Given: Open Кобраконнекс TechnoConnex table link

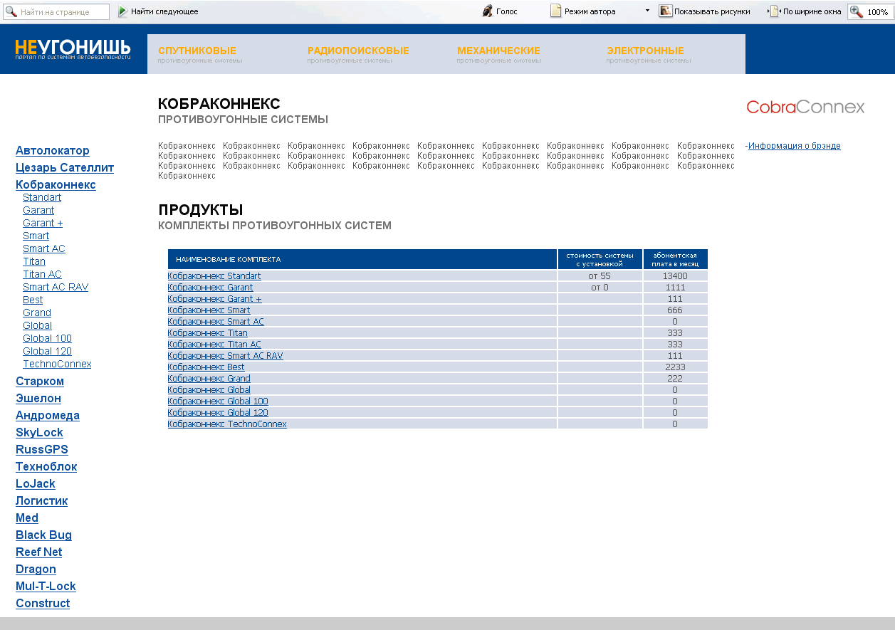Looking at the screenshot, I should pyautogui.click(x=227, y=424).
